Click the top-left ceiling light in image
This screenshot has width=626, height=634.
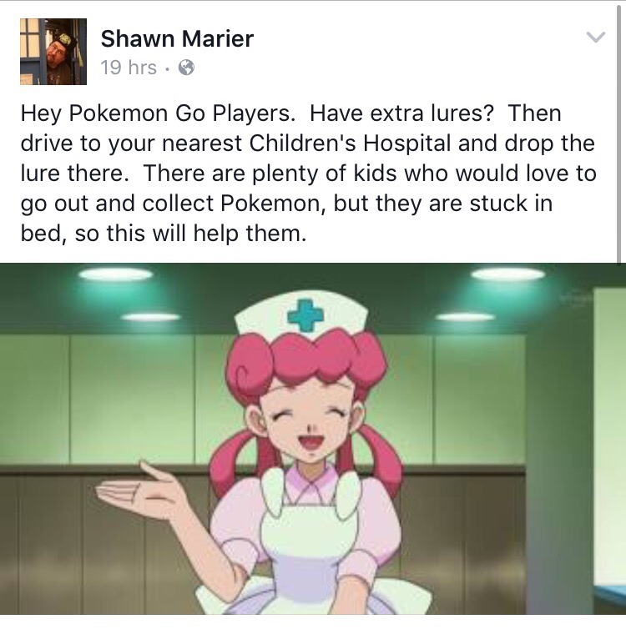pyautogui.click(x=116, y=274)
